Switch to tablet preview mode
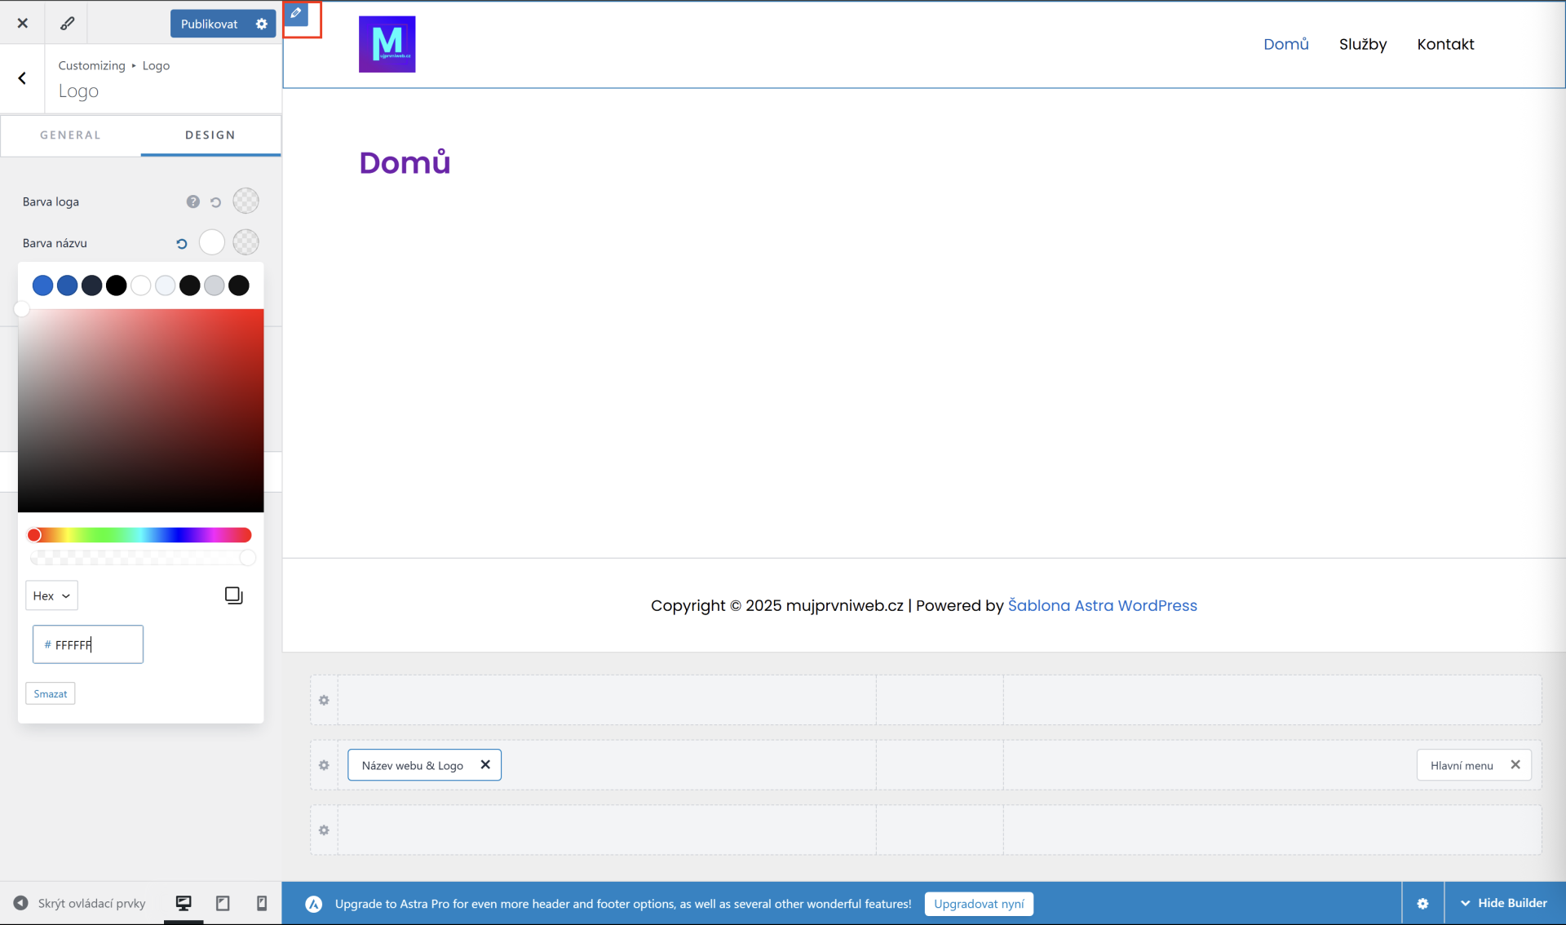Viewport: 1566px width, 925px height. (x=223, y=903)
